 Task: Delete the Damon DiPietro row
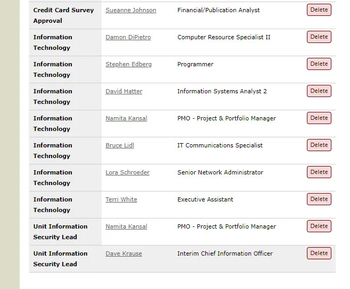319,37
